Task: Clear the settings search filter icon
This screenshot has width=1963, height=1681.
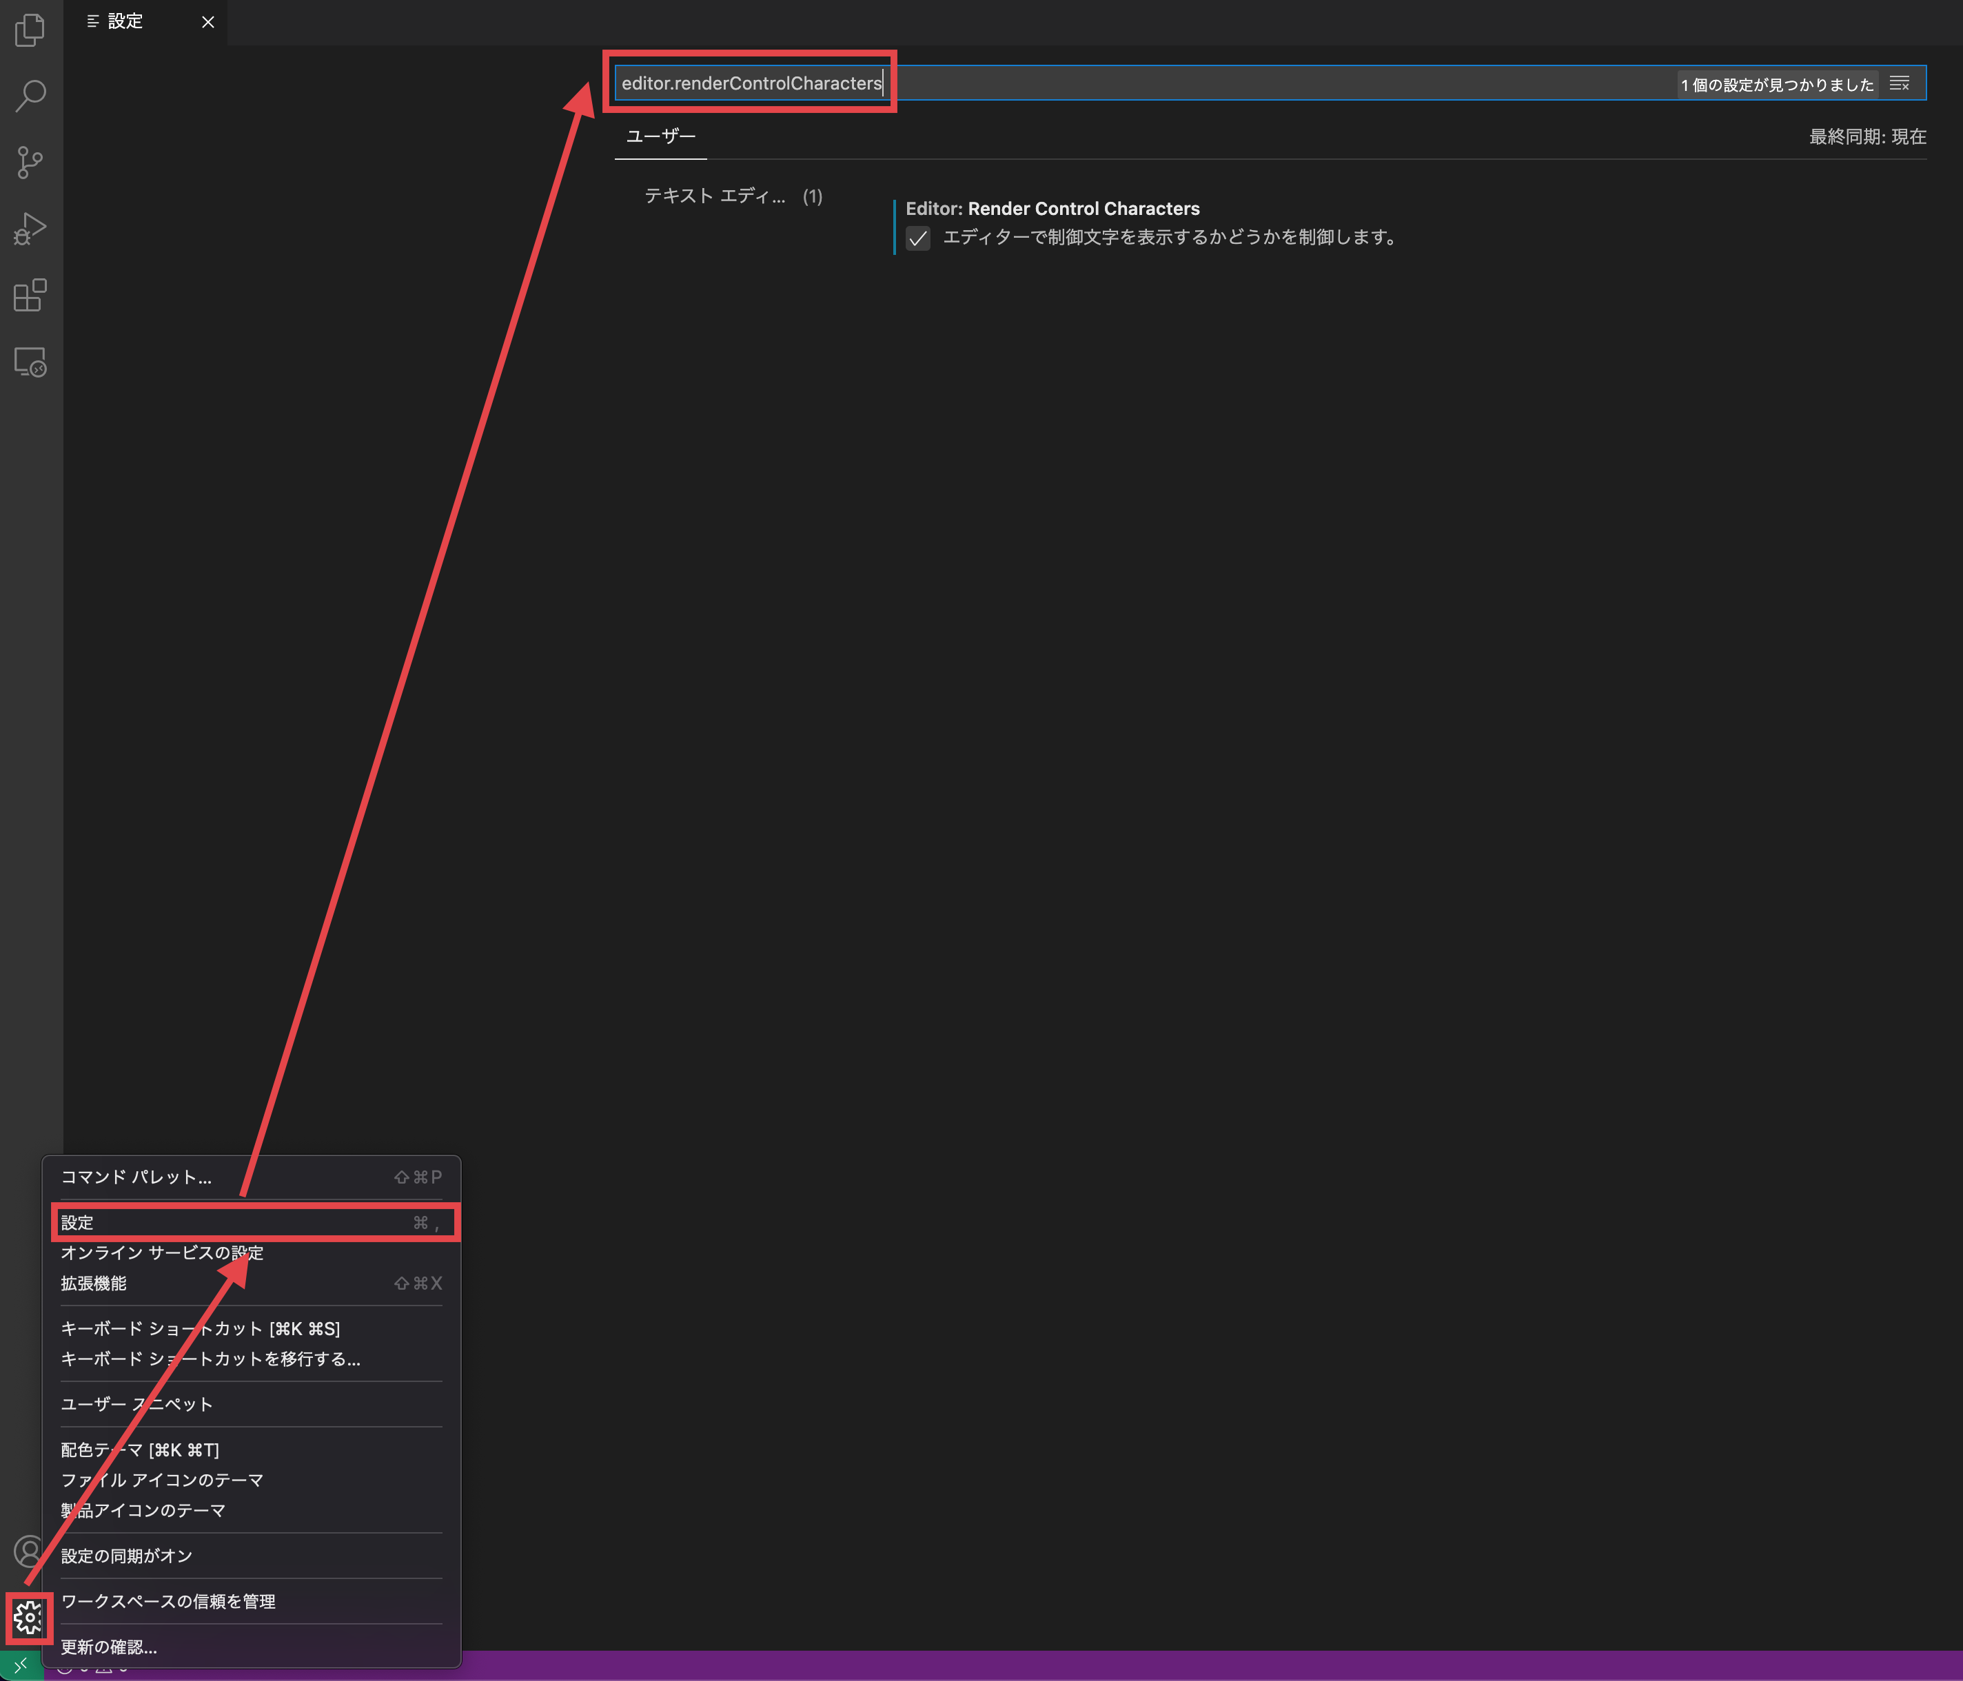Action: pyautogui.click(x=1899, y=83)
